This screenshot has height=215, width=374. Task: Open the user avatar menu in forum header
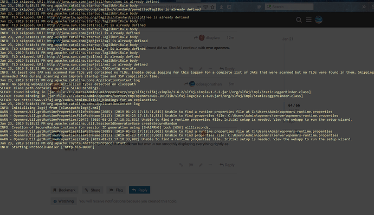coord(319,20)
